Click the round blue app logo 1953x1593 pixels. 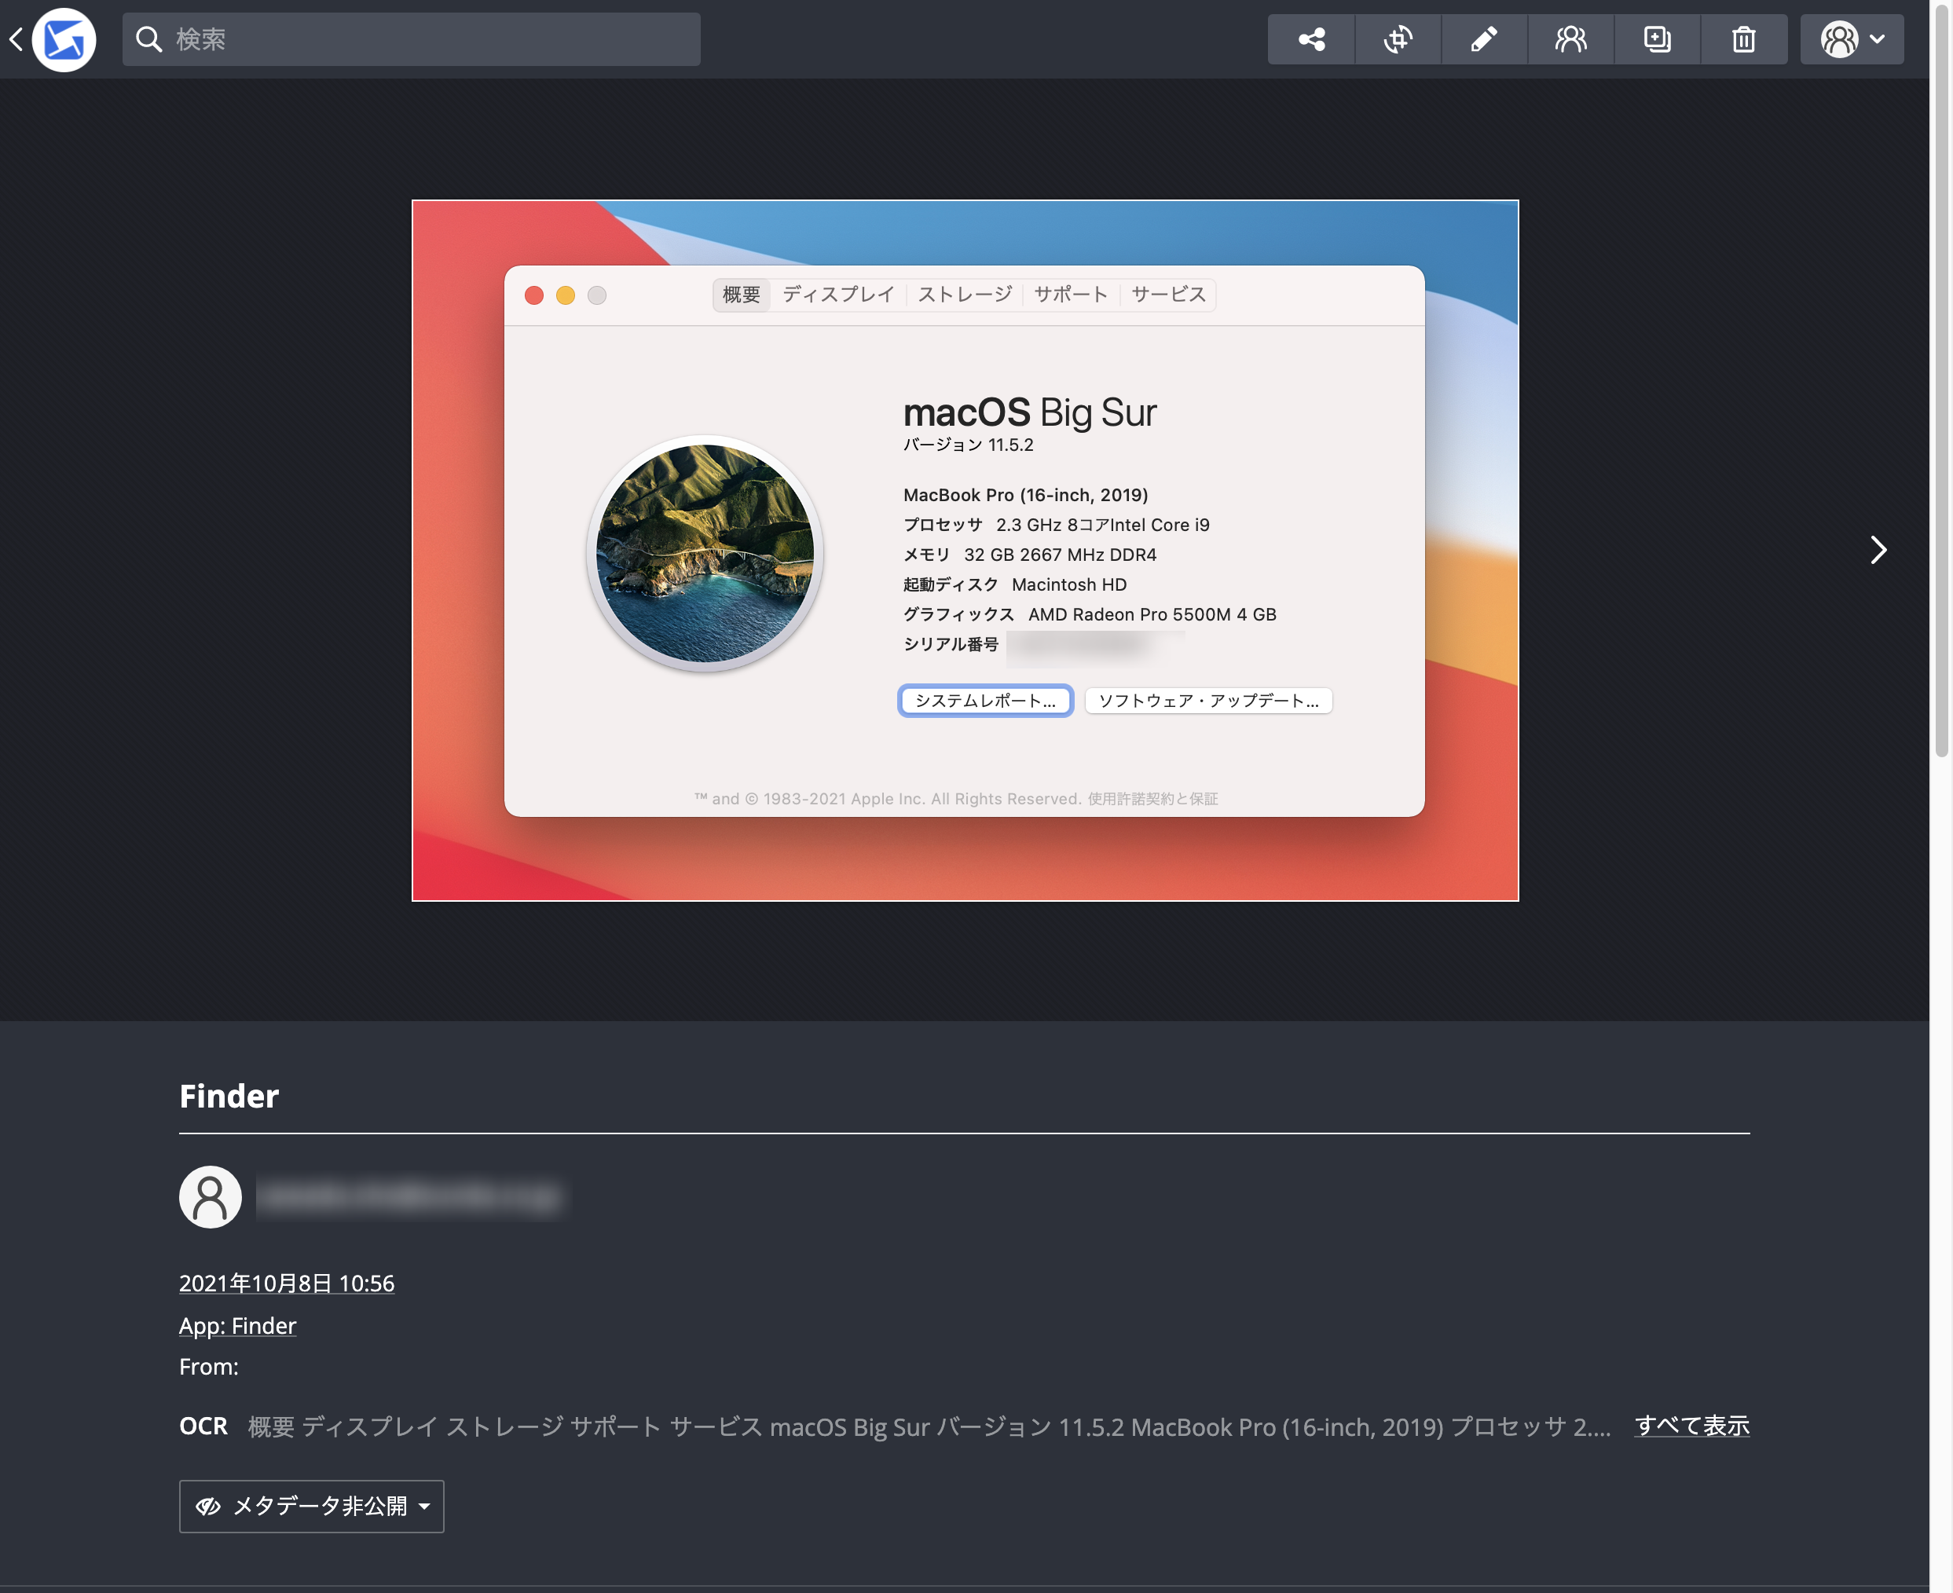coord(64,39)
